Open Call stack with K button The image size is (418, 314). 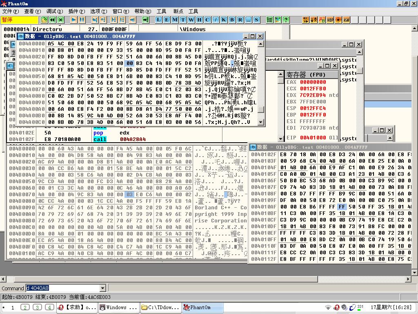224,20
